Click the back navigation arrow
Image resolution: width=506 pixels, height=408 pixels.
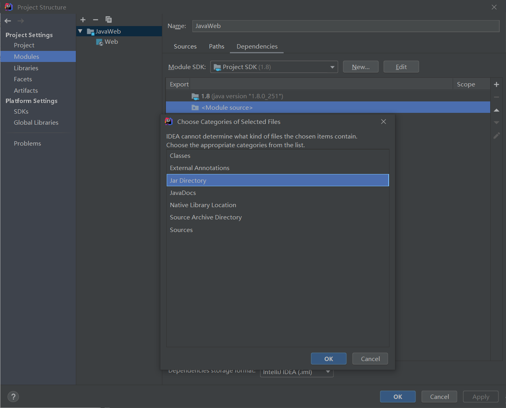click(x=8, y=21)
